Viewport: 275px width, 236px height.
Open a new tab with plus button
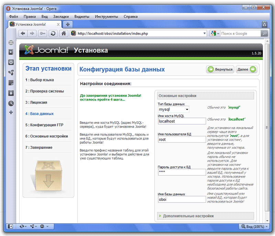tap(68, 24)
